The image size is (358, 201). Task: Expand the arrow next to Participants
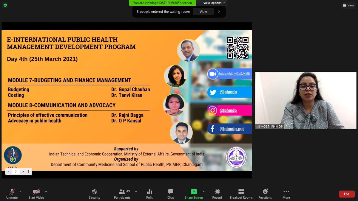coord(136,191)
